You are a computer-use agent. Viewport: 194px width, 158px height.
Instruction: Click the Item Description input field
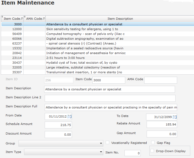click(109, 89)
